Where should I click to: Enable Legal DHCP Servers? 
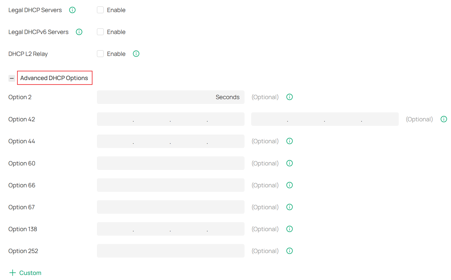coord(100,10)
